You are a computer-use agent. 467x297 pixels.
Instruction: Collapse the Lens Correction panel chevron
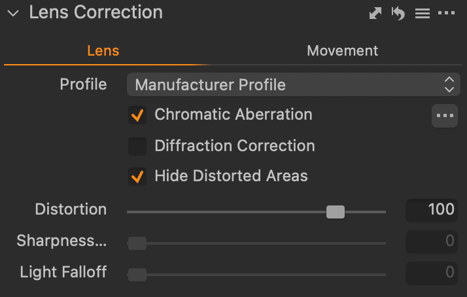pos(13,13)
